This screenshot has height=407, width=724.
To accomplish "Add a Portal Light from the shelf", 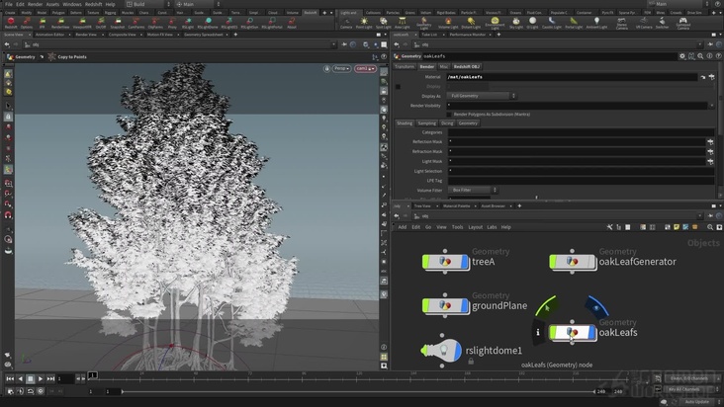I will [x=574, y=23].
